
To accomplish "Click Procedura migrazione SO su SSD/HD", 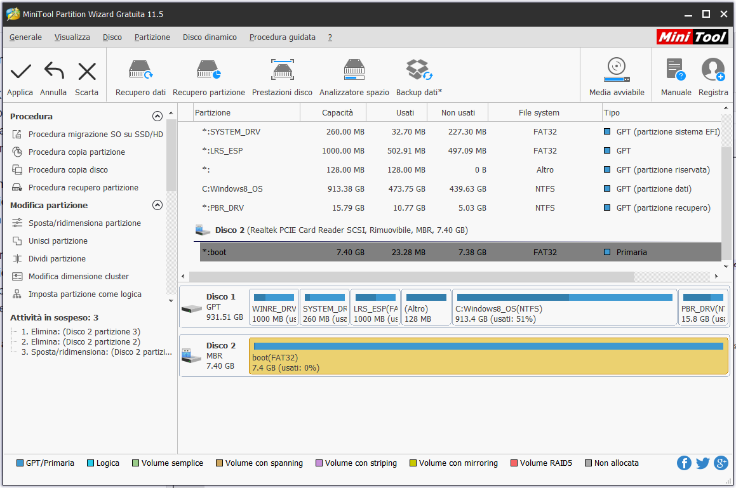I will click(x=95, y=135).
